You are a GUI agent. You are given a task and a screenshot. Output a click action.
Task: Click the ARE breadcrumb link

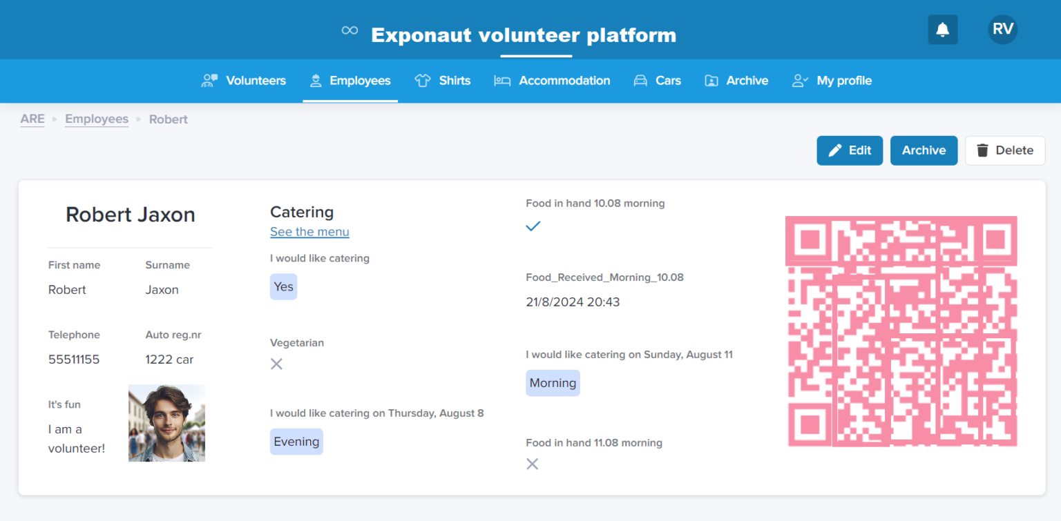(32, 119)
